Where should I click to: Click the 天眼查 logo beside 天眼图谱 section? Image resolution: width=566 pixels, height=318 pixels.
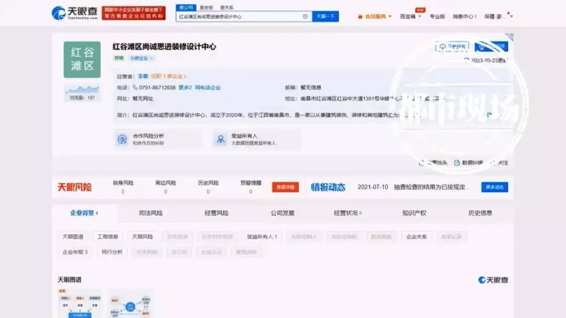tap(493, 280)
